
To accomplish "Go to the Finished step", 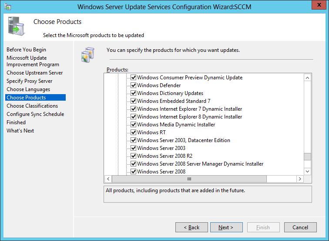I will coord(16,122).
